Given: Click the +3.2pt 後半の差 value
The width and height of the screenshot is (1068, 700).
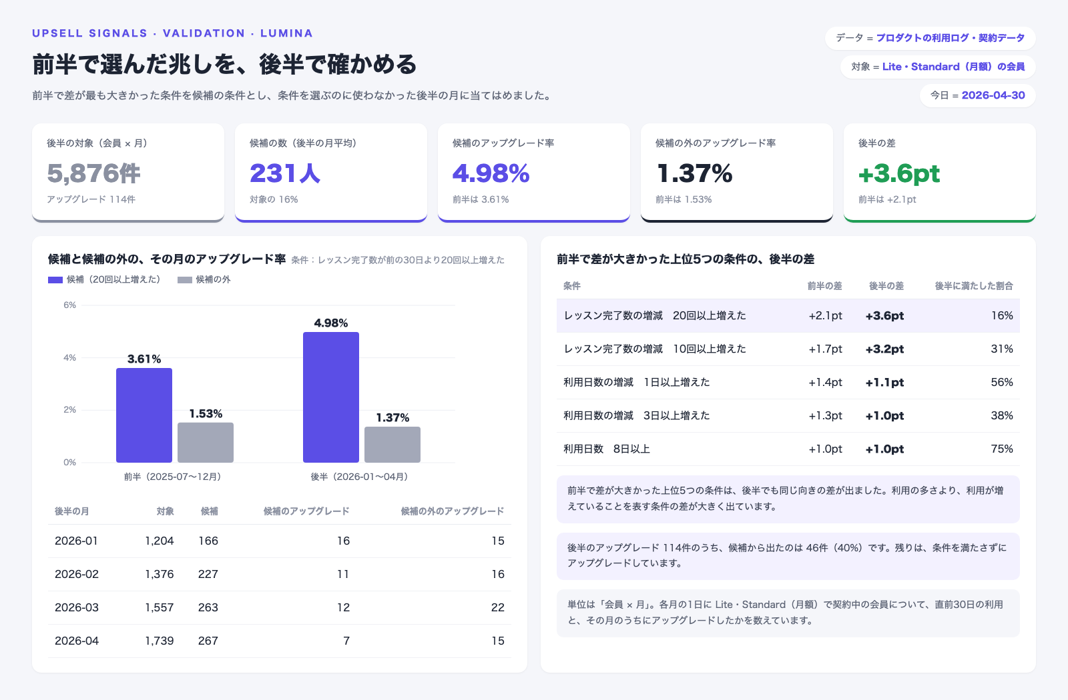Looking at the screenshot, I should point(884,349).
